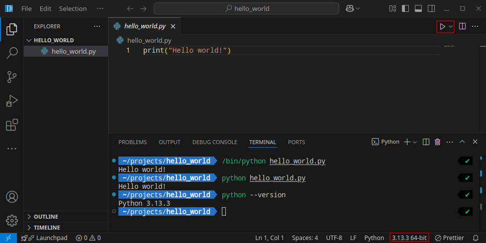Close the bottom panel
The width and height of the screenshot is (486, 243).
click(x=475, y=142)
